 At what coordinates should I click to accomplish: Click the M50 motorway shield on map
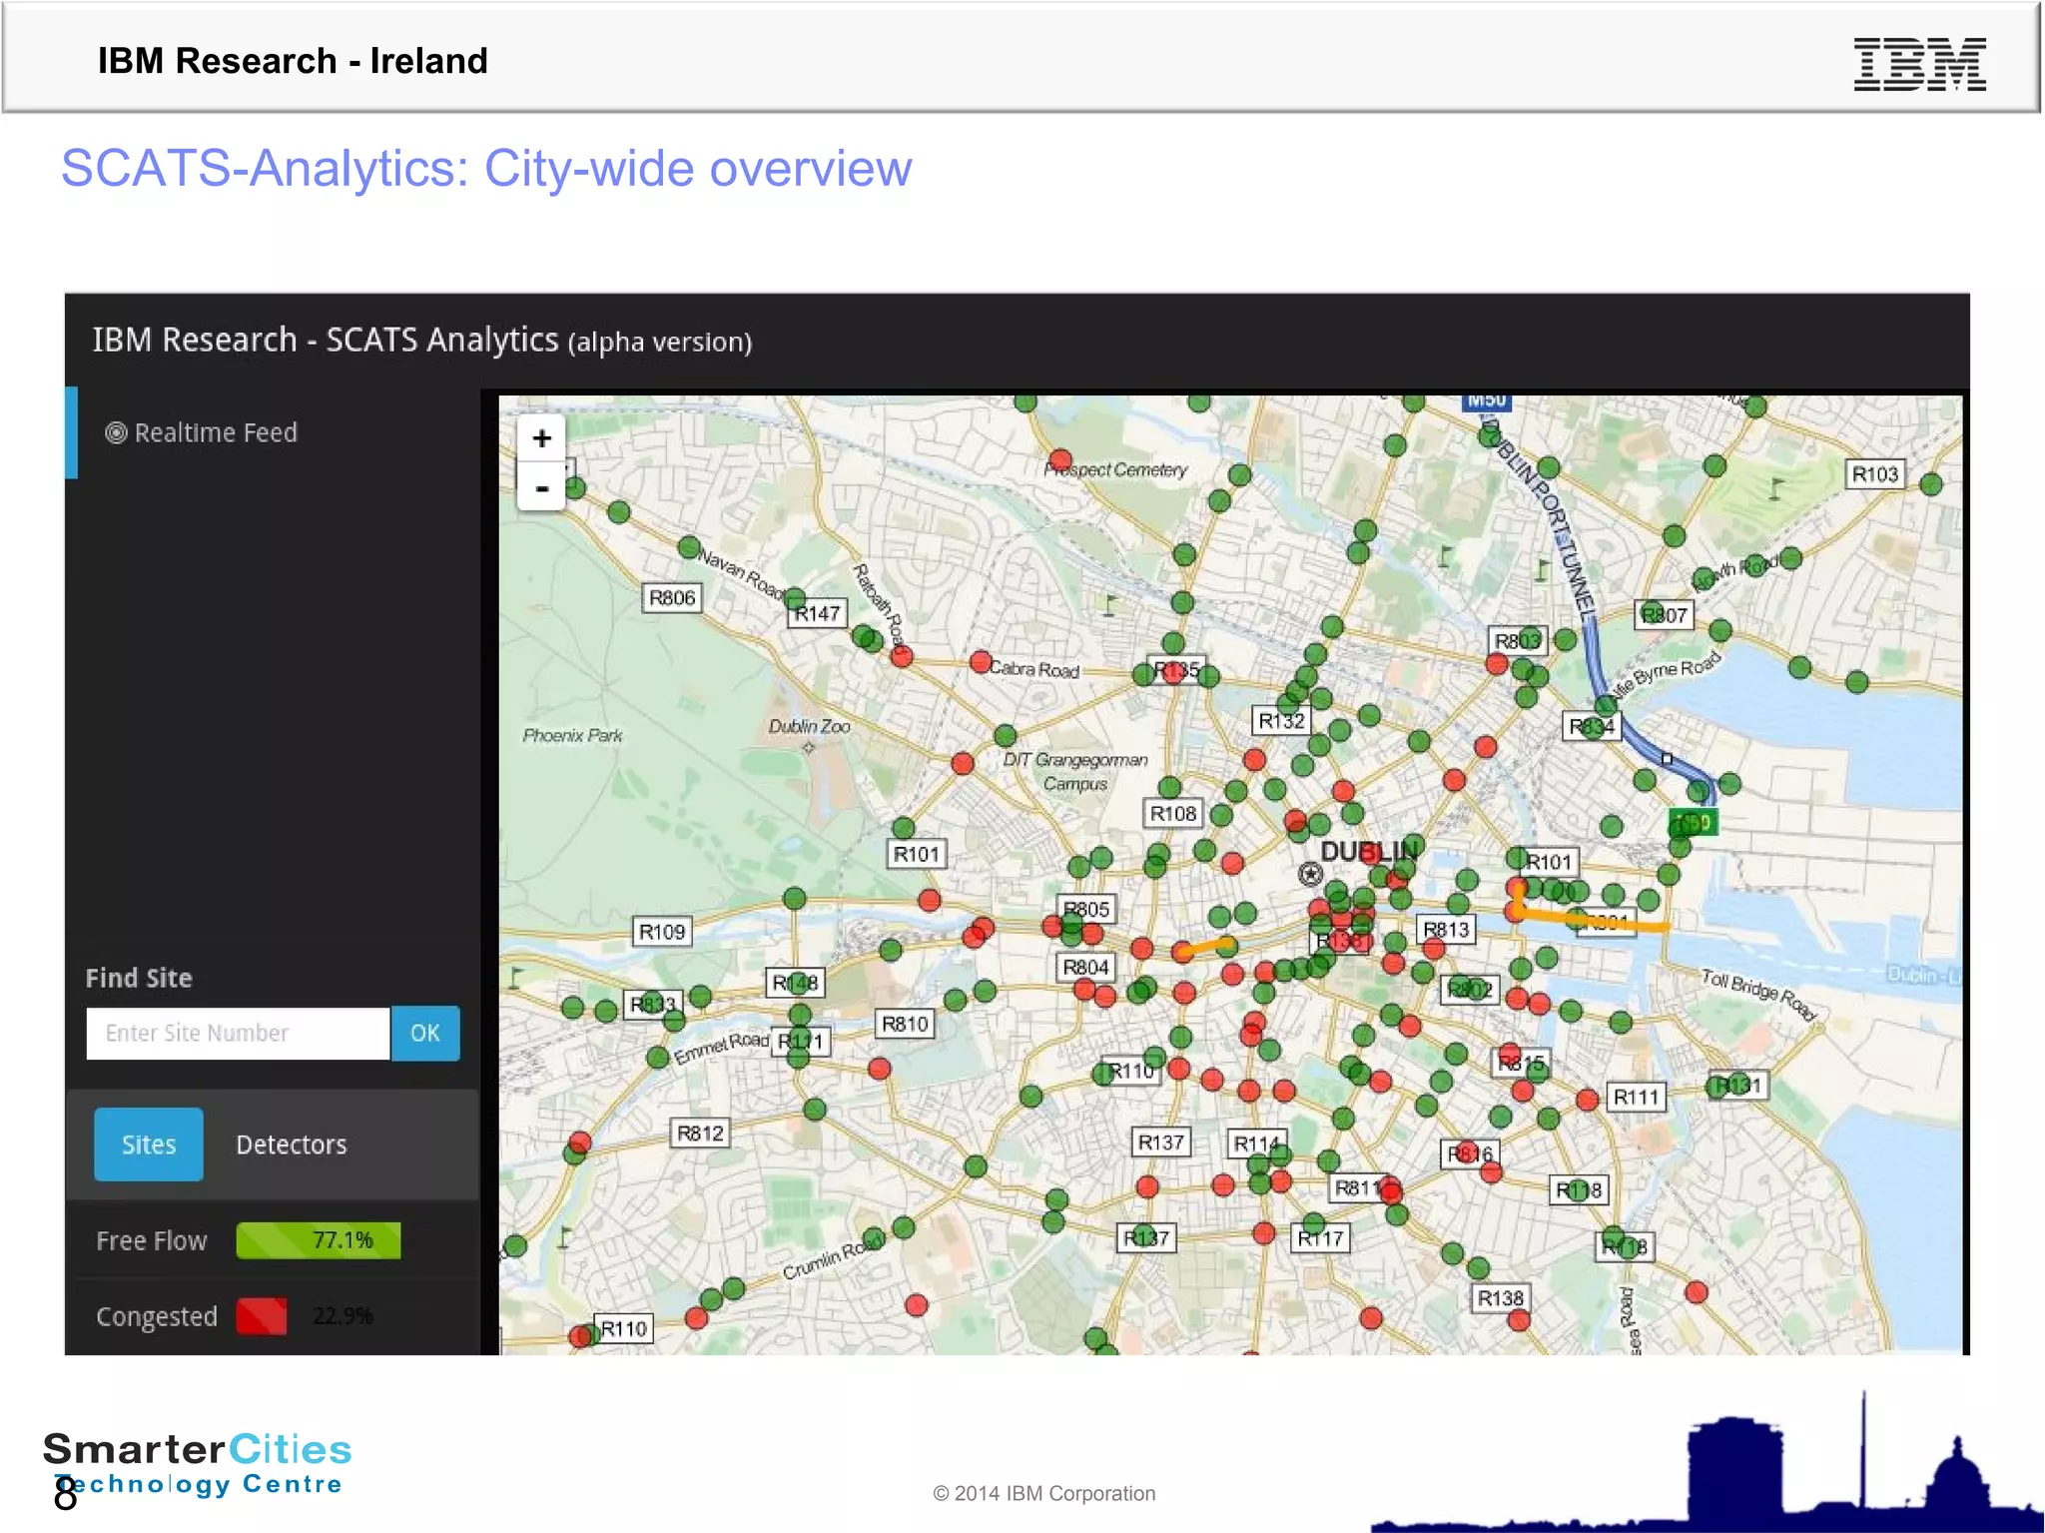tap(1487, 400)
